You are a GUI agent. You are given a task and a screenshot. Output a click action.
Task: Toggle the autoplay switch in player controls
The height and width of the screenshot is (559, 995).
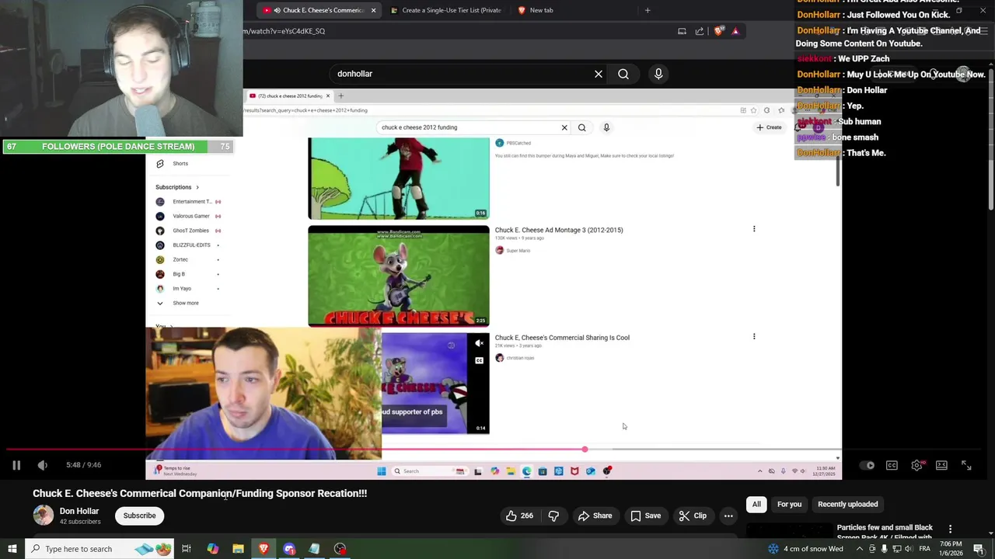pyautogui.click(x=868, y=465)
